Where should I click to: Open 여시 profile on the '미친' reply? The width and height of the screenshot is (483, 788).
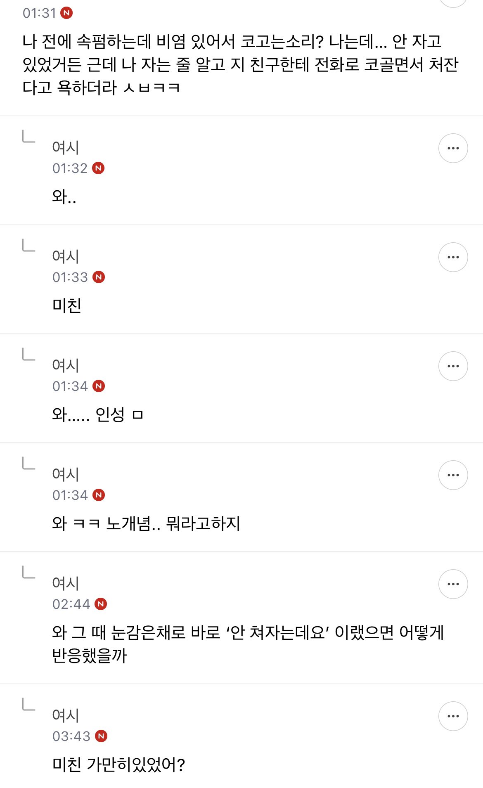pyautogui.click(x=66, y=256)
